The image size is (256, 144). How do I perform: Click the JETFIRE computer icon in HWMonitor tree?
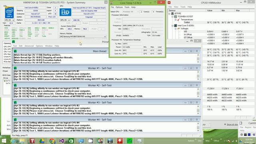[x=172, y=14]
